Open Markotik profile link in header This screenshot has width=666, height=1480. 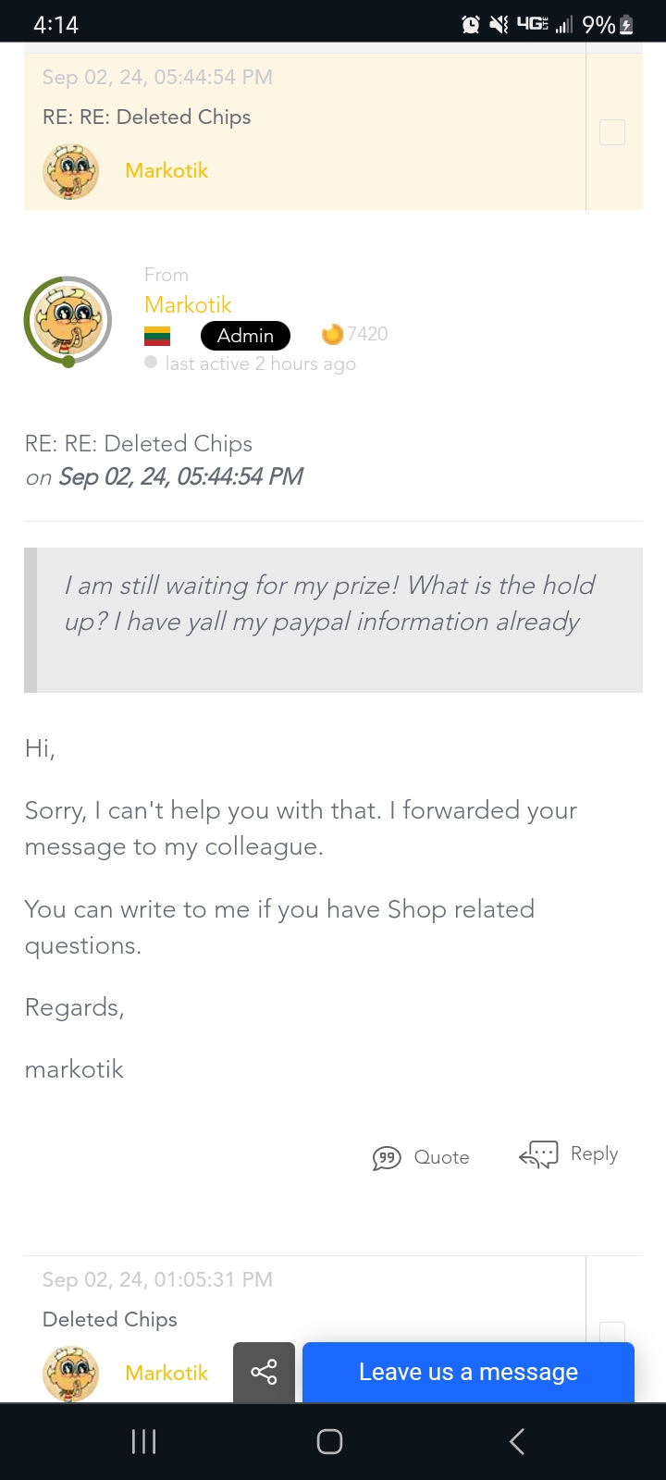click(x=188, y=304)
